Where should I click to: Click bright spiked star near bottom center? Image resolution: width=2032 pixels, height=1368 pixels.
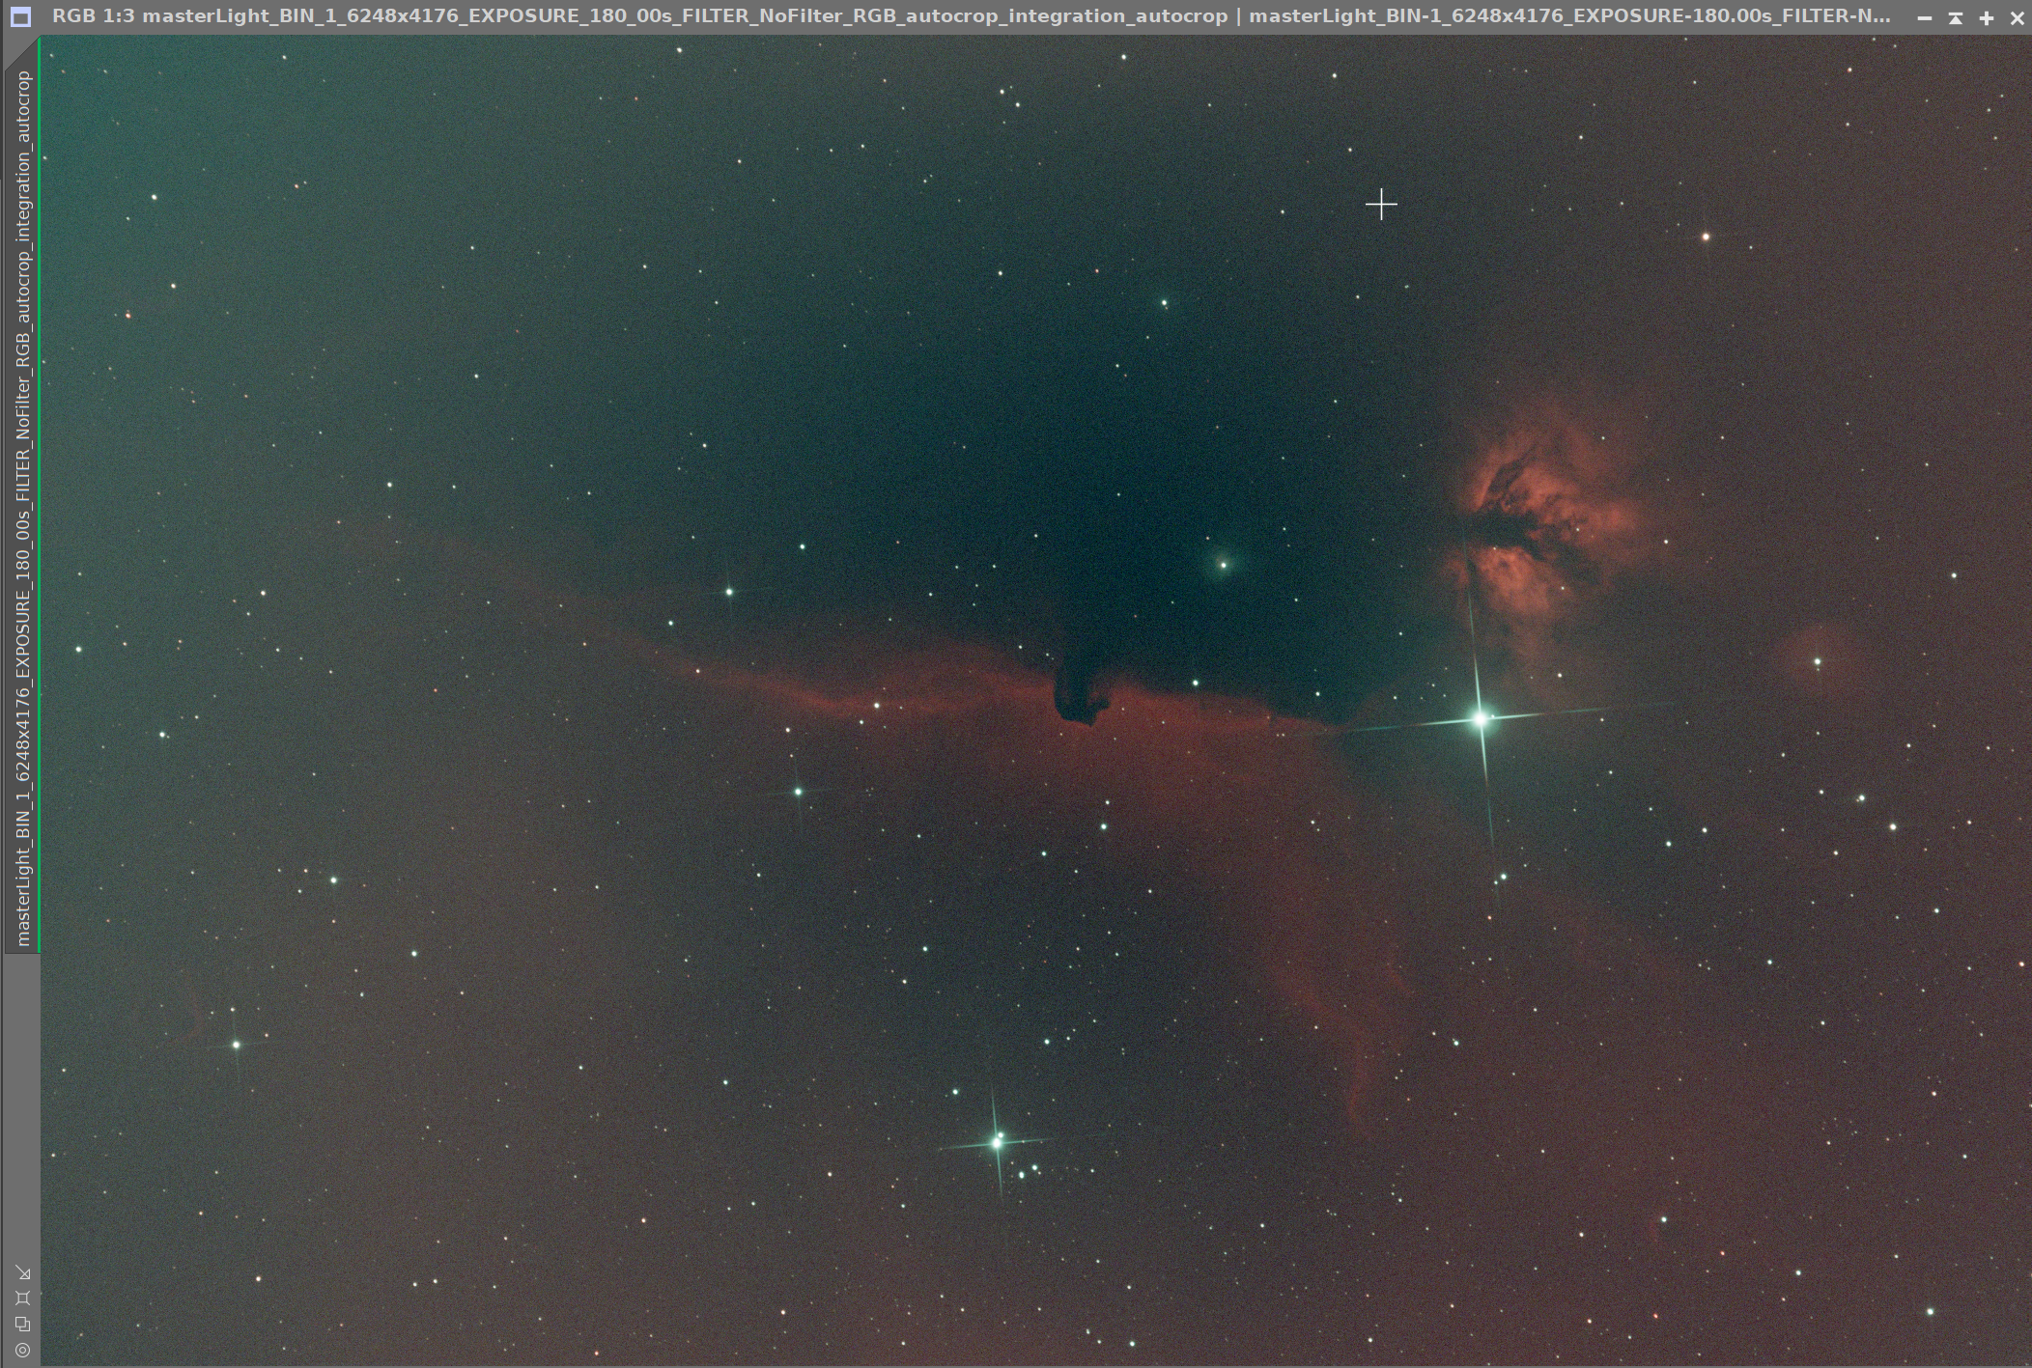998,1142
